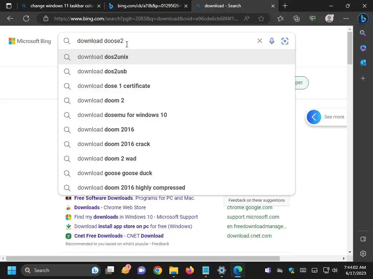373x279 pixels.
Task: Choose suggestion 'download dos2usb'
Action: click(x=177, y=72)
